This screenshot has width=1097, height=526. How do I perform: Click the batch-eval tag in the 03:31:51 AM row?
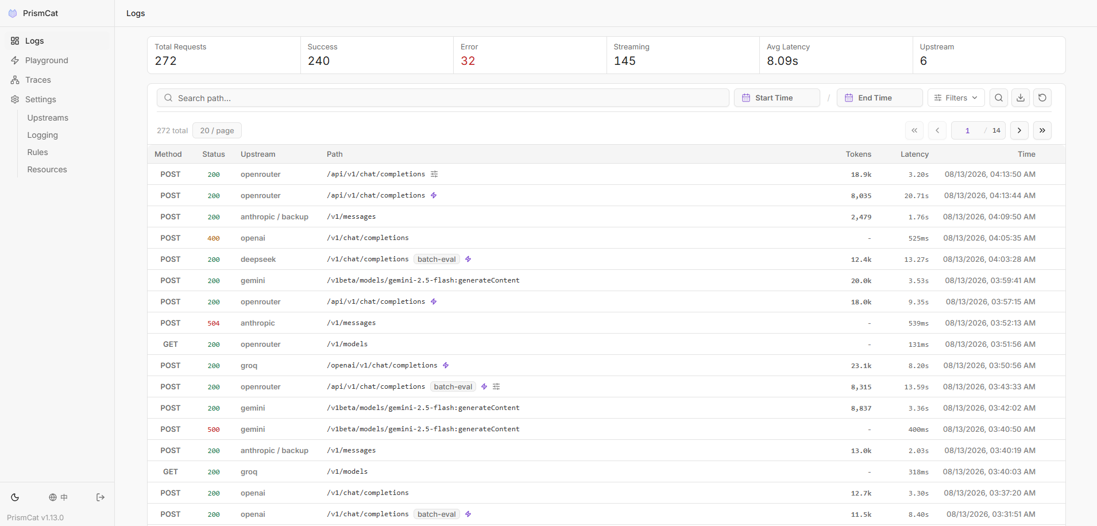437,514
